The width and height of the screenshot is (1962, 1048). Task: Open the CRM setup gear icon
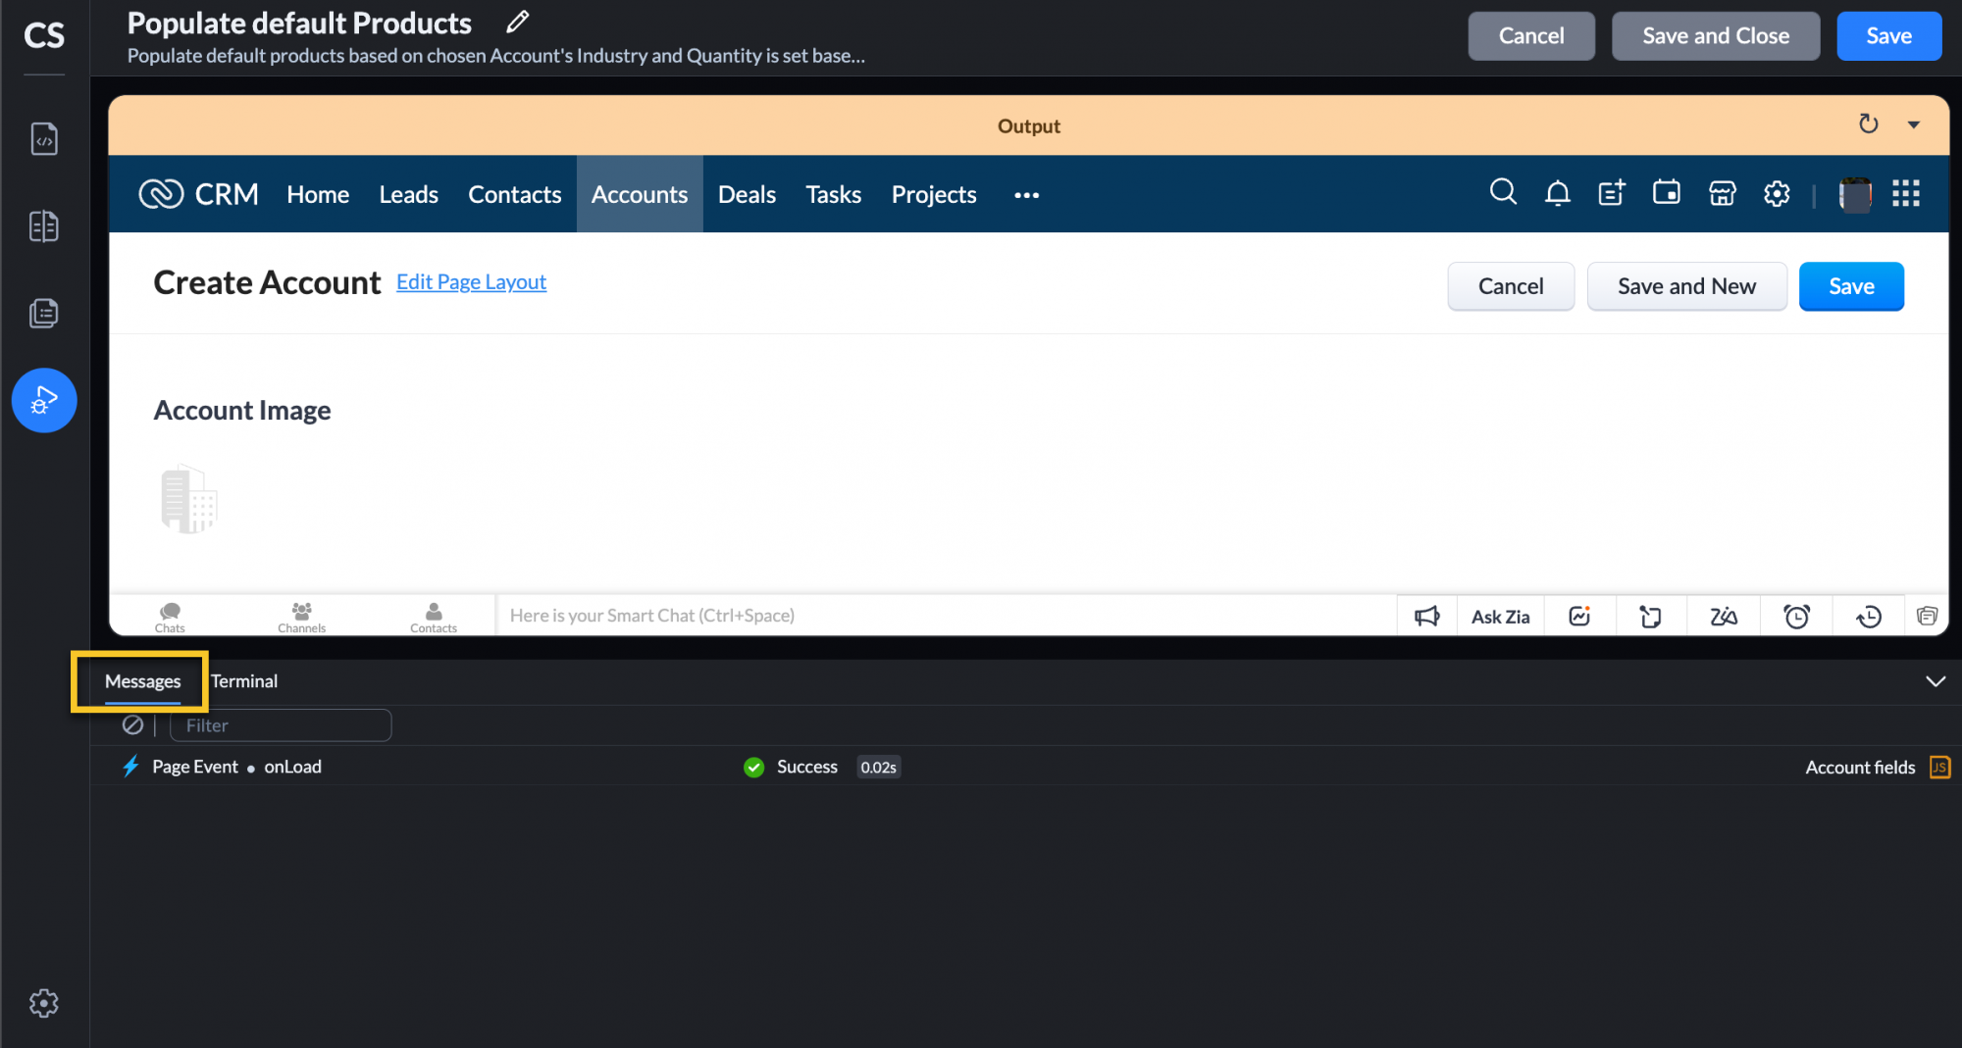pos(1777,194)
